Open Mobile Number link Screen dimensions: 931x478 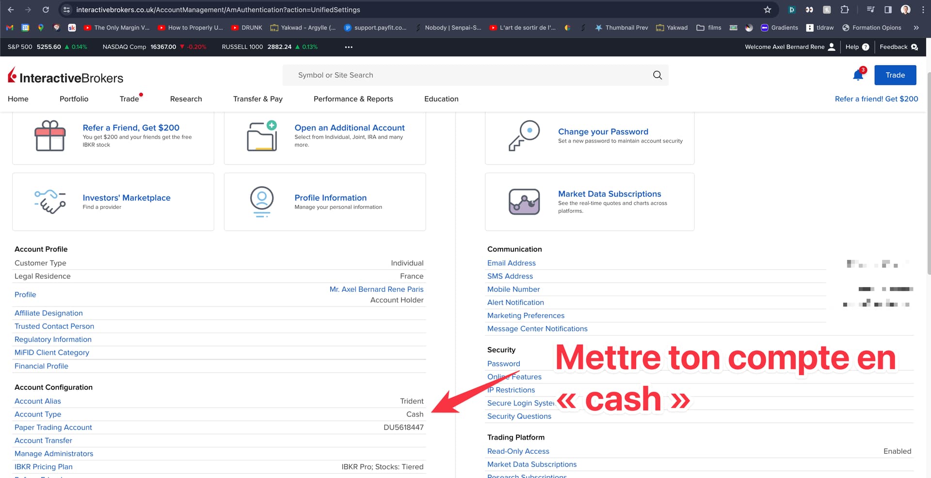[514, 289]
